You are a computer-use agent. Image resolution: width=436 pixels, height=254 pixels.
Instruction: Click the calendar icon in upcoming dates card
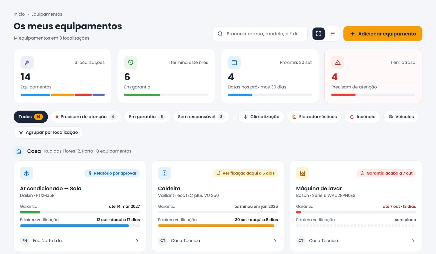click(234, 62)
